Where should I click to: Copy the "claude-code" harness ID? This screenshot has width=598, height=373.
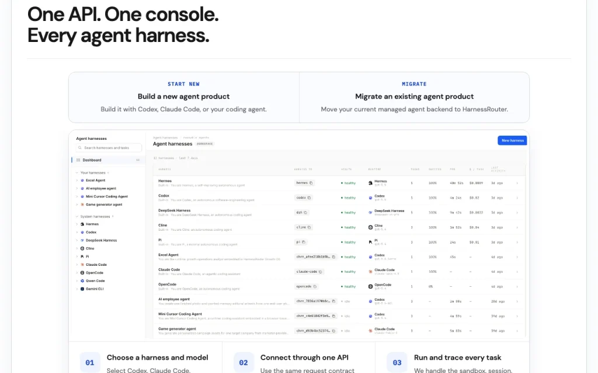(321, 272)
